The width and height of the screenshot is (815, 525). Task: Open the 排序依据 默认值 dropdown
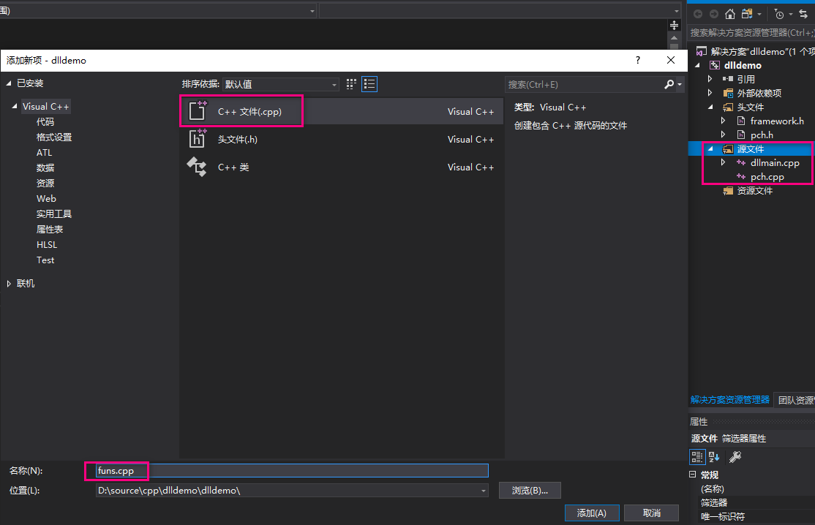[281, 84]
